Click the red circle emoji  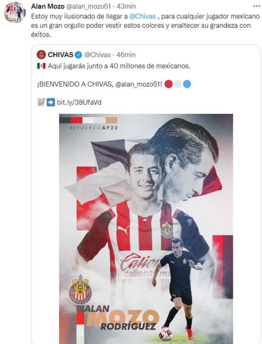(168, 84)
